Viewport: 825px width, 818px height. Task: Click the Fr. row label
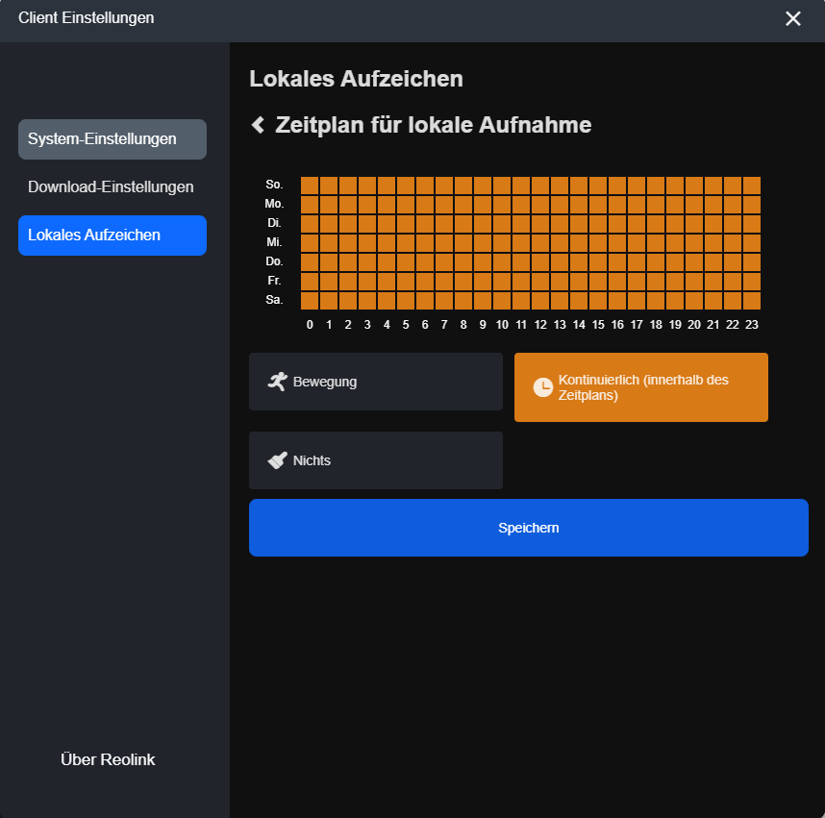tap(274, 281)
